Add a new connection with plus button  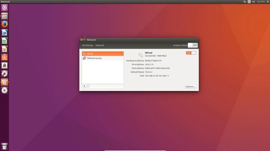click(x=84, y=86)
